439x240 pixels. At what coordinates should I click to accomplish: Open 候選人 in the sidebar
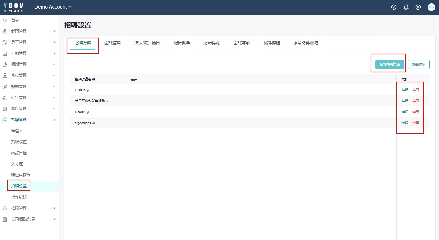(17, 131)
